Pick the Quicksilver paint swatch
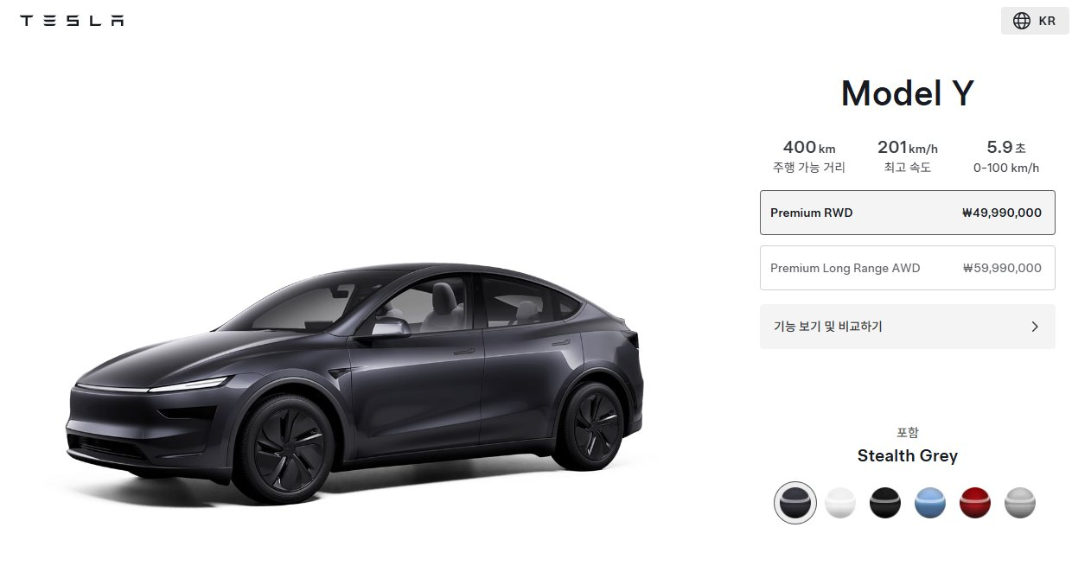 (x=1020, y=503)
